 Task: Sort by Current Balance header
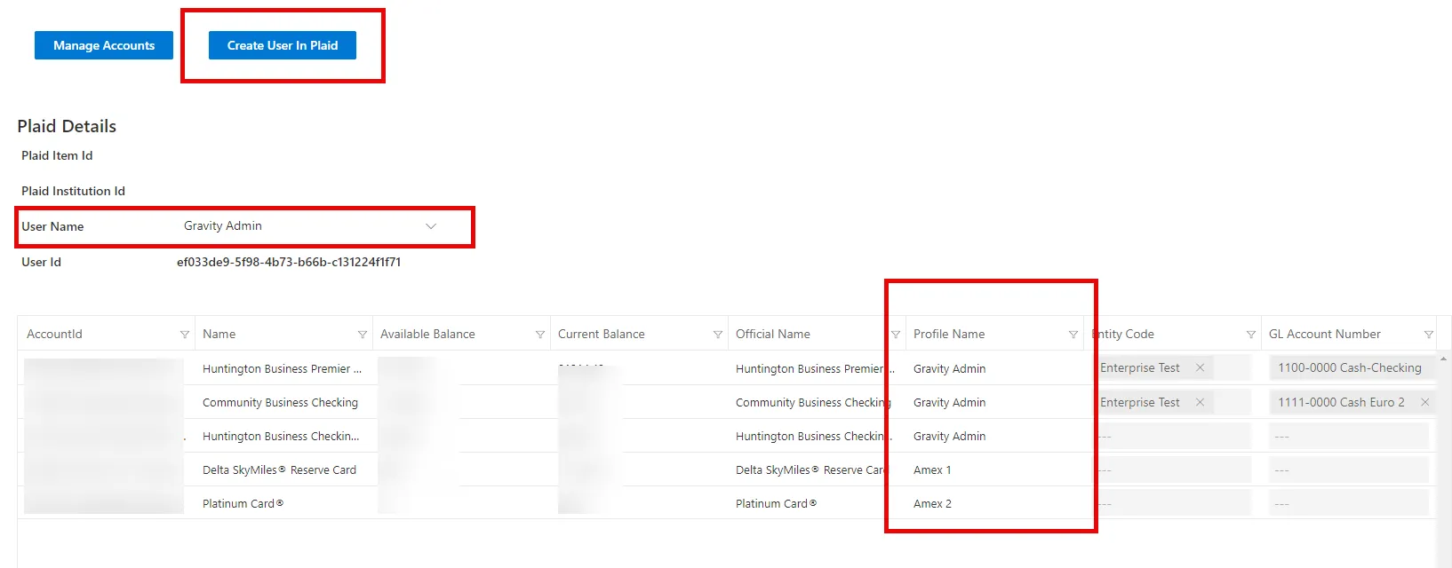tap(602, 334)
